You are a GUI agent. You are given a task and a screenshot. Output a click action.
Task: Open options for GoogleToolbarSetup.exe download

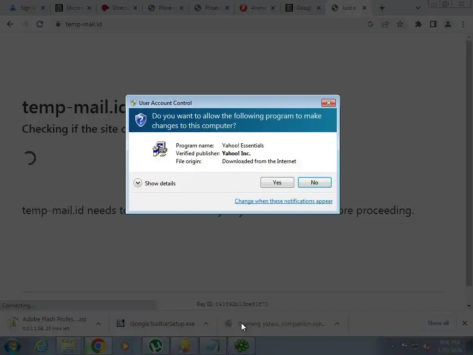(206, 324)
